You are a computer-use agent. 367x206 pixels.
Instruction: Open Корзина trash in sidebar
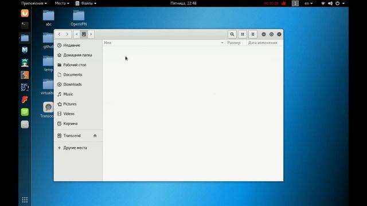78,124
